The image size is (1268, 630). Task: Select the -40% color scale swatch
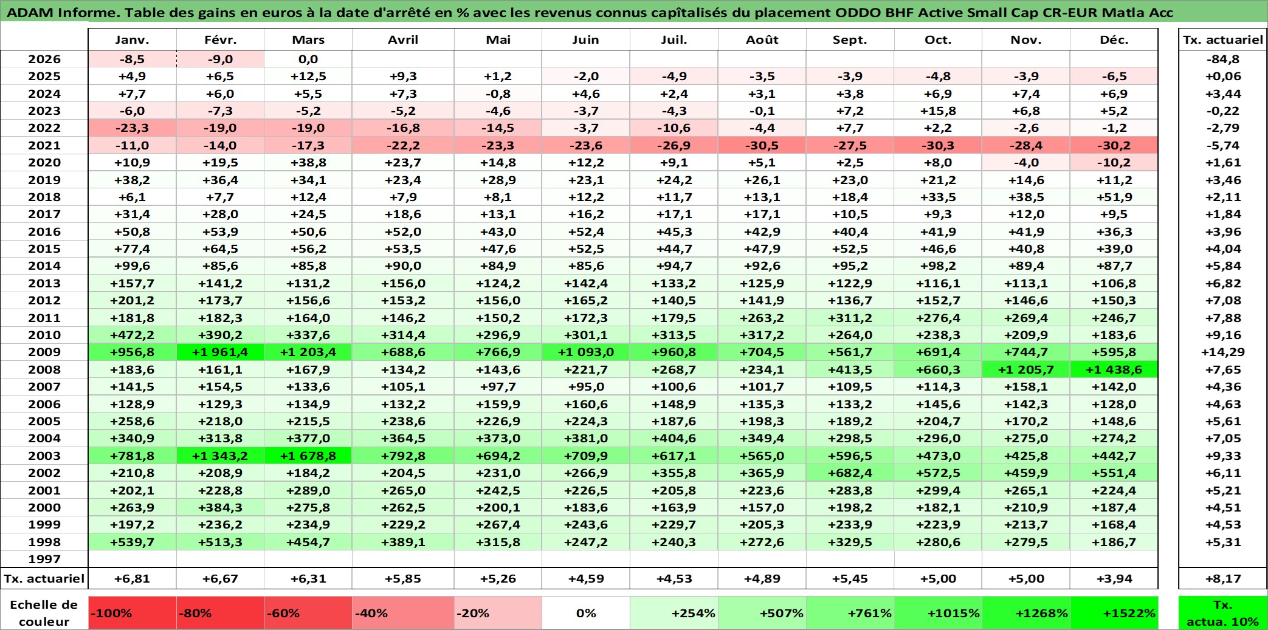coord(403,613)
